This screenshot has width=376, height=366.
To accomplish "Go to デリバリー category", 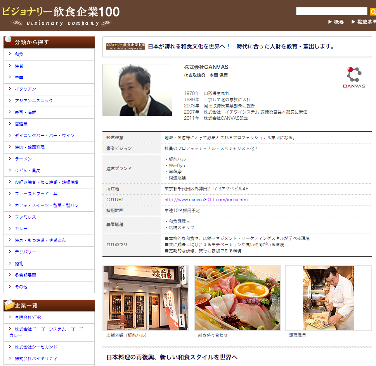I will [x=26, y=252].
